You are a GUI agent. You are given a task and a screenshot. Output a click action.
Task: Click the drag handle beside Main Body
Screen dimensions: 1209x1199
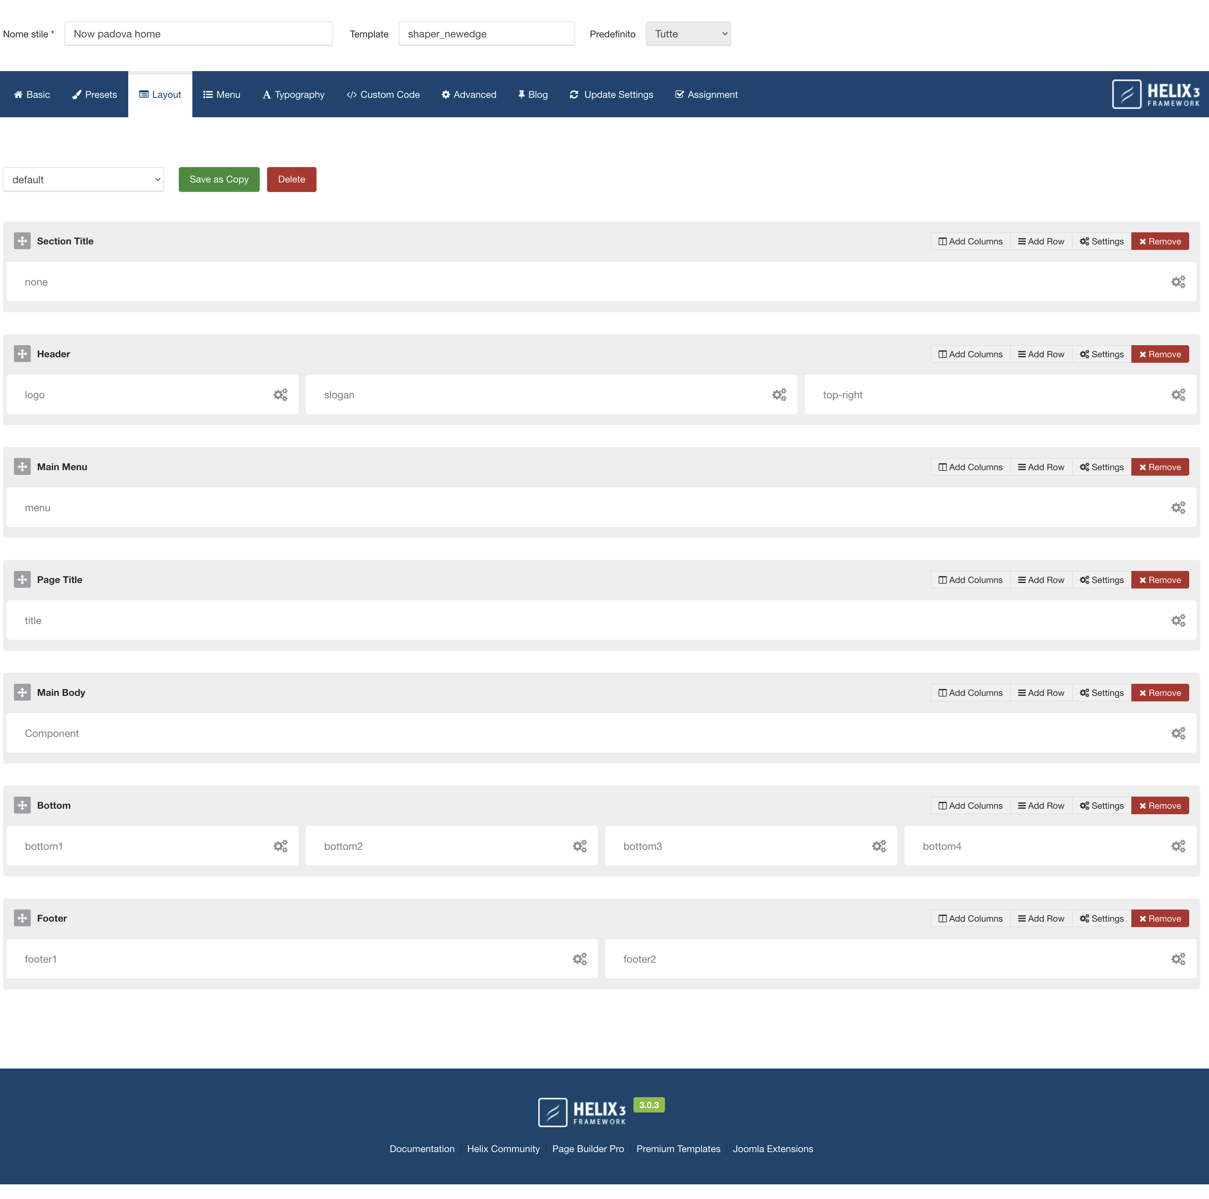pos(22,693)
